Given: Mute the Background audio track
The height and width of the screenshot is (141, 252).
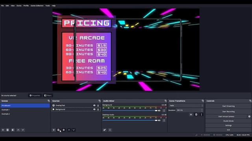Looking at the screenshot, I should click(159, 110).
